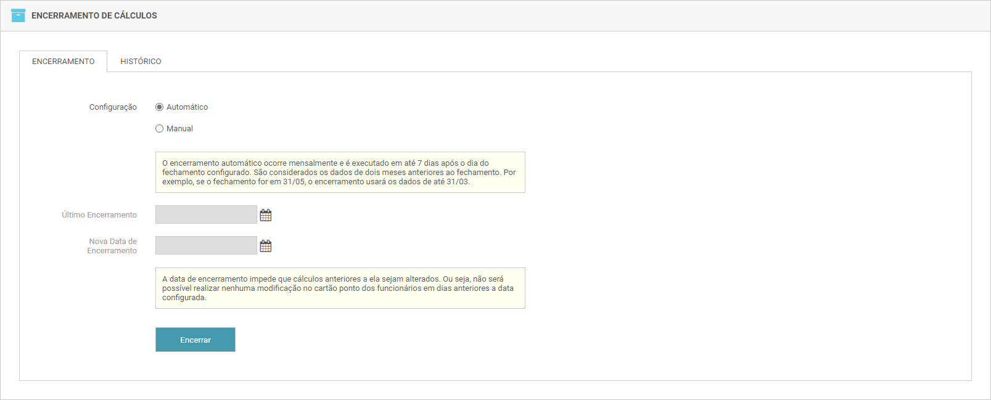Click the automatic closure explanation note
This screenshot has height=400, width=991.
[x=340, y=173]
